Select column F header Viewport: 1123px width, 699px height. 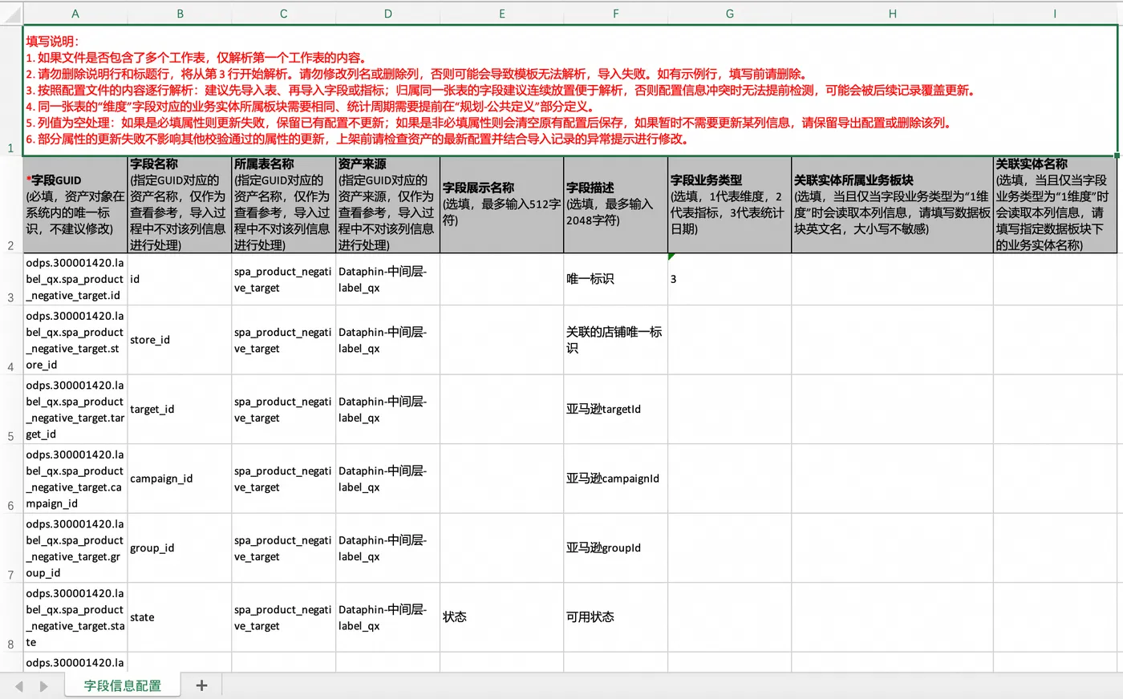(x=616, y=14)
